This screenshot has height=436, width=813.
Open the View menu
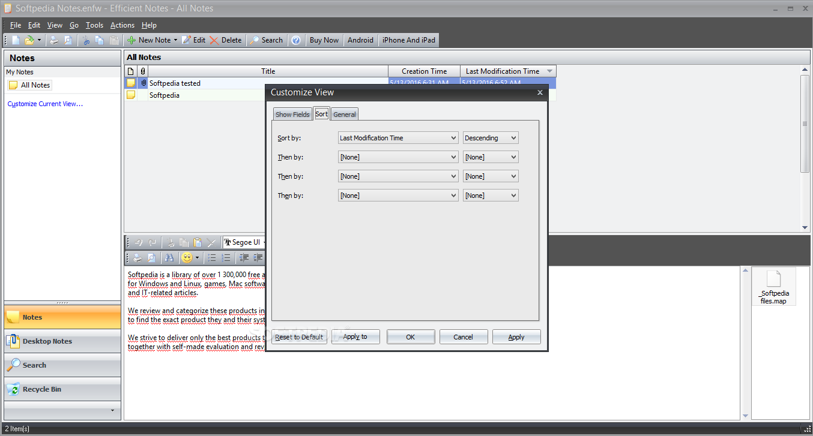(55, 25)
